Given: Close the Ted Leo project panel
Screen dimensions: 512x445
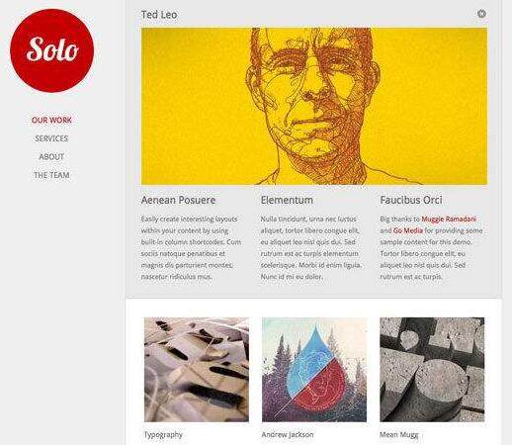Looking at the screenshot, I should click(x=481, y=14).
